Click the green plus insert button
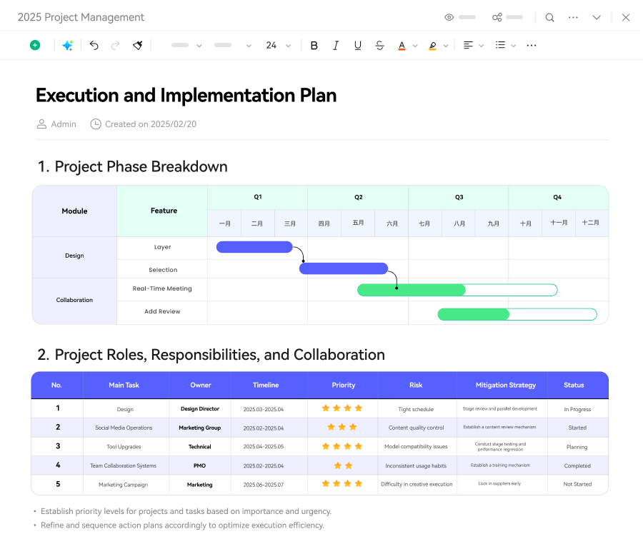The image size is (643, 544). click(x=35, y=45)
